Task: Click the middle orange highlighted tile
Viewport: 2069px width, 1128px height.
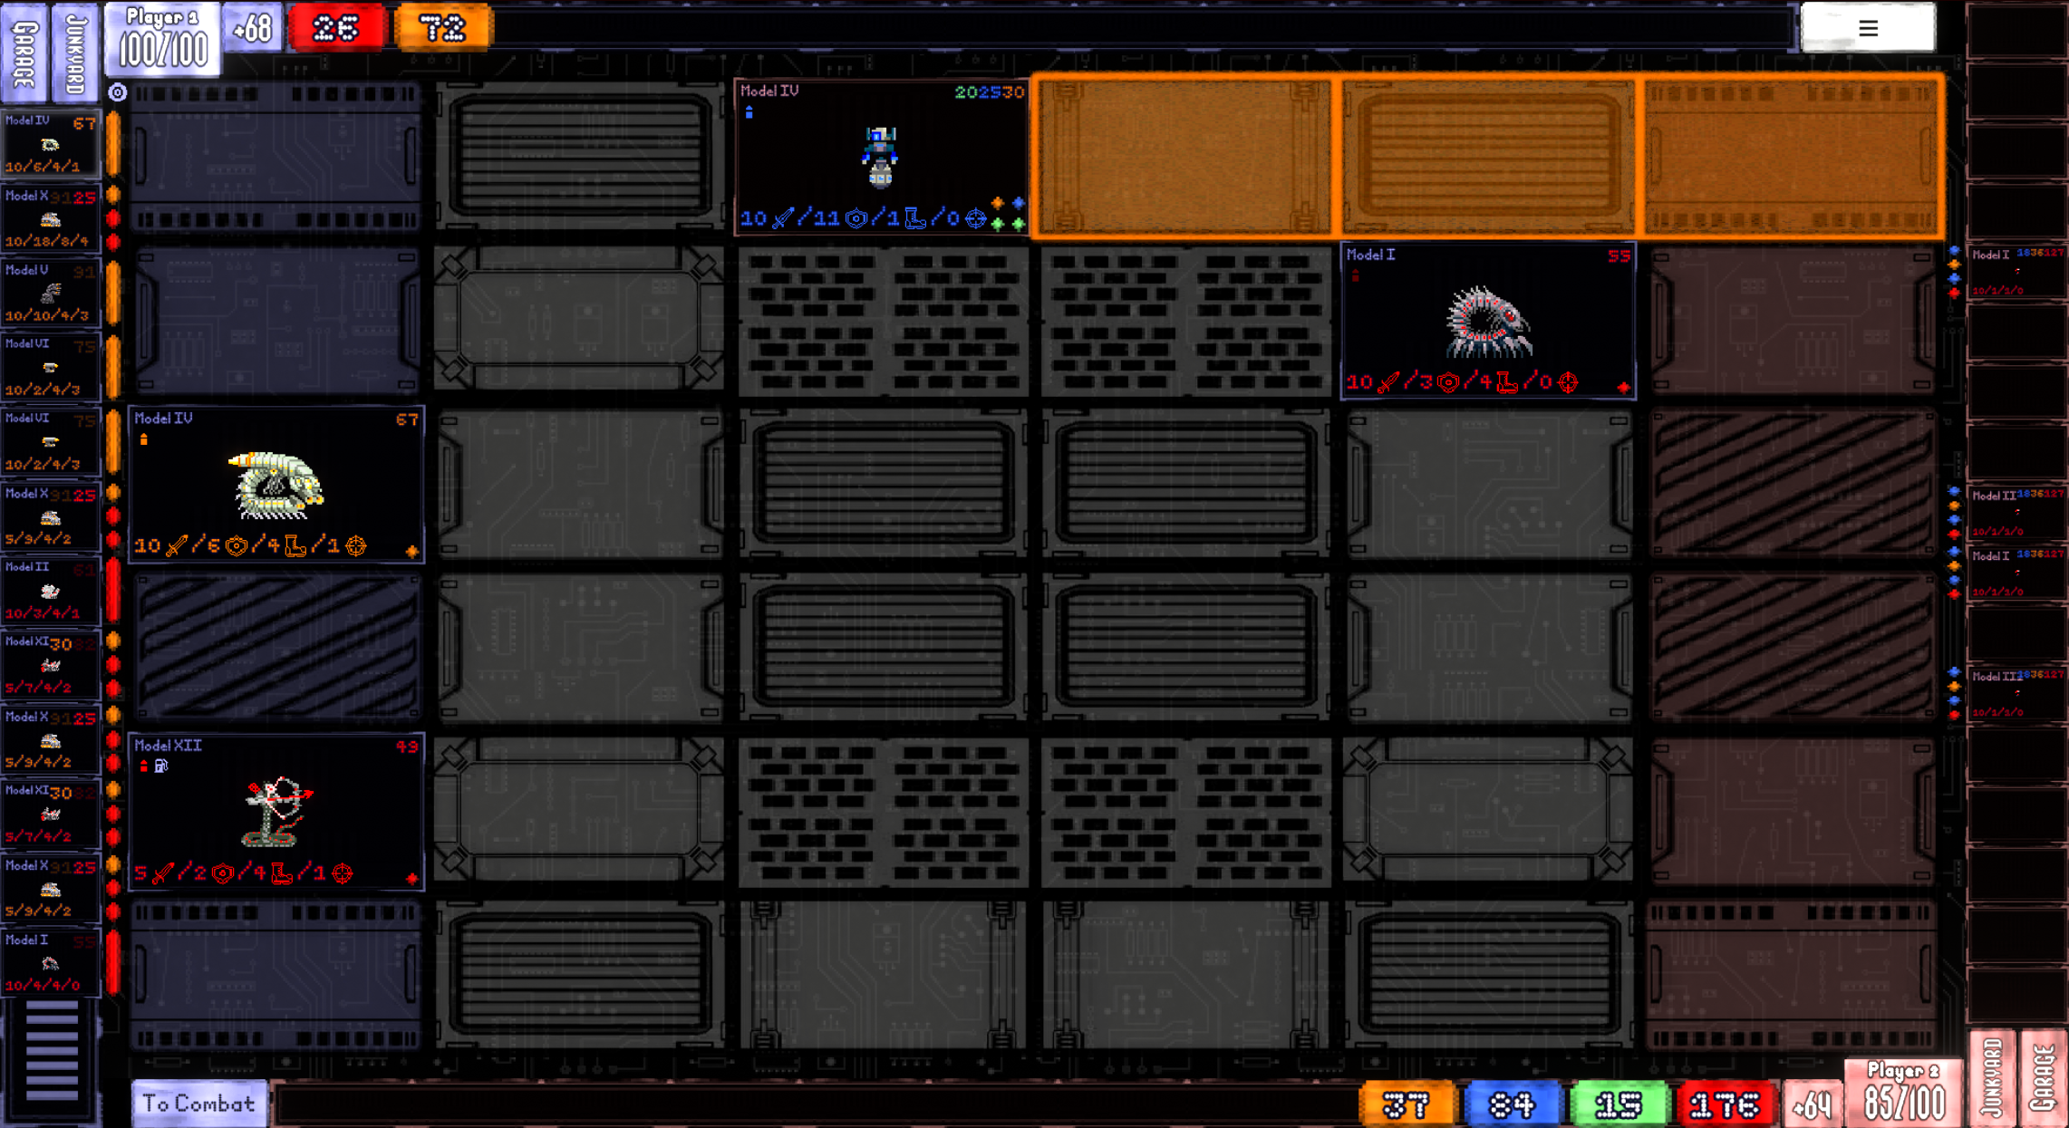Action: pyautogui.click(x=1487, y=157)
